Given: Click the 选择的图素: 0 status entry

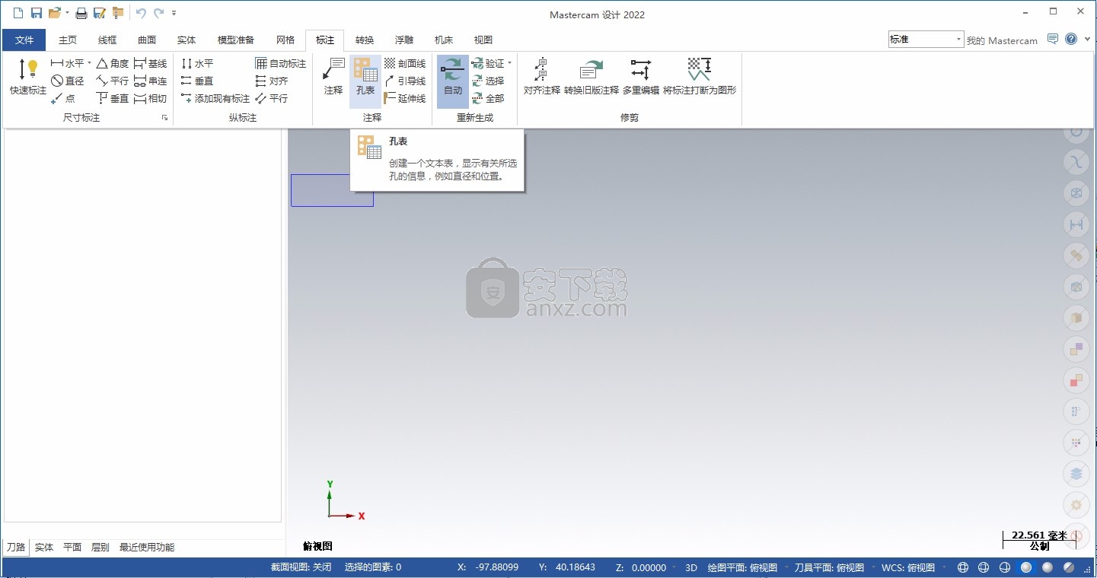Looking at the screenshot, I should pyautogui.click(x=373, y=567).
